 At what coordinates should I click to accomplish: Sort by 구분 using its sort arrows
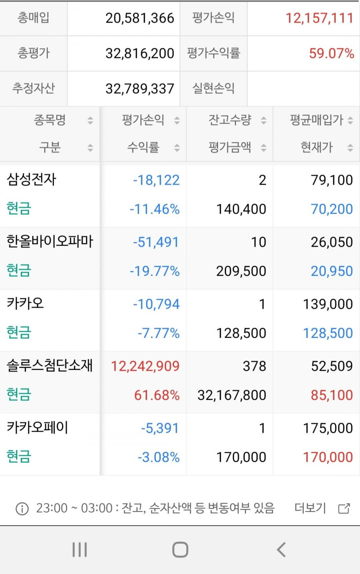click(x=90, y=148)
